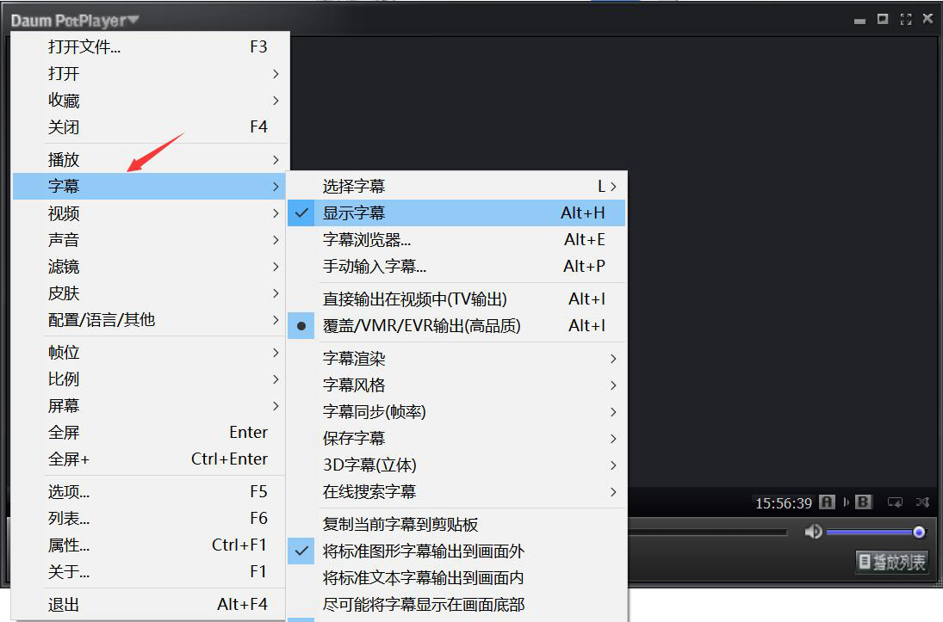Viewport: 943px width, 622px height.
Task: Expand the 视频 video submenu
Action: [151, 213]
